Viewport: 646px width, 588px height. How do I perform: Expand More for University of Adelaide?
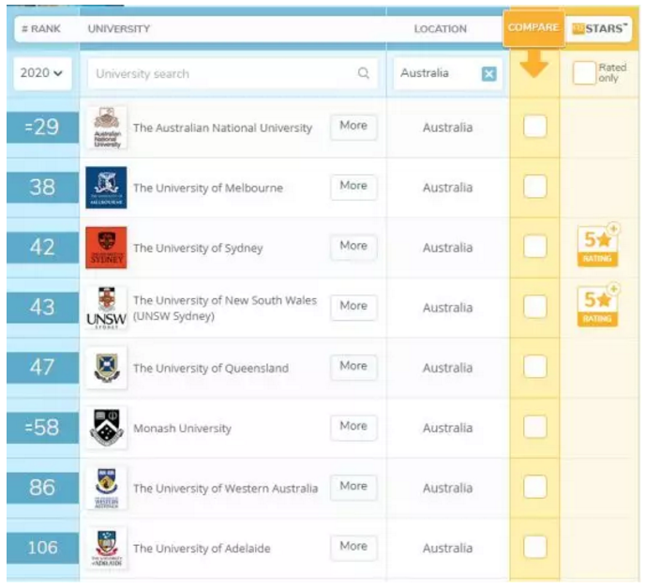[353, 547]
